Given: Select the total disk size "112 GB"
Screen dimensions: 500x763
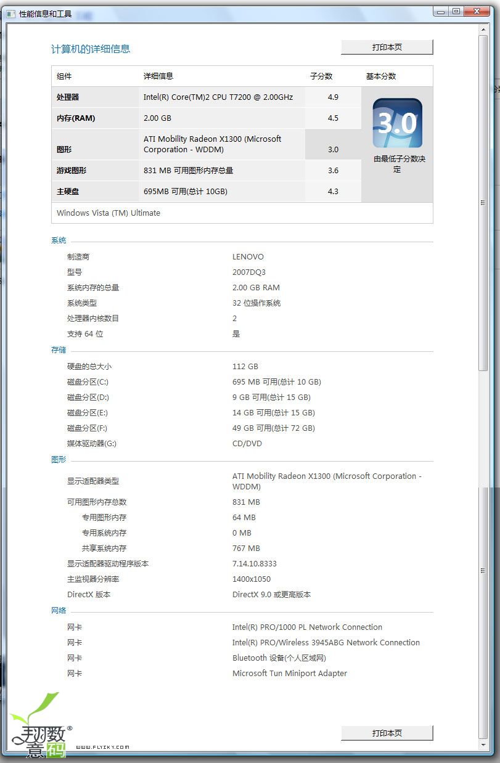Looking at the screenshot, I should pos(245,367).
